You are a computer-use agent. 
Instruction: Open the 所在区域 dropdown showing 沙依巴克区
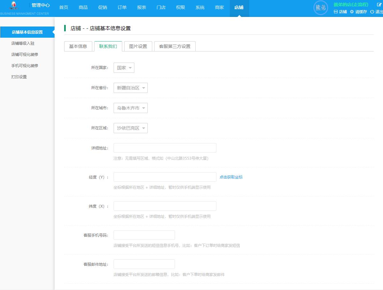tap(131, 128)
